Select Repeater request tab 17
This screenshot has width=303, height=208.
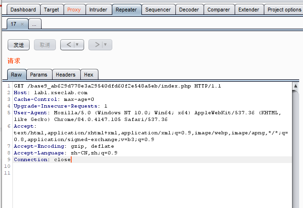coord(13,24)
